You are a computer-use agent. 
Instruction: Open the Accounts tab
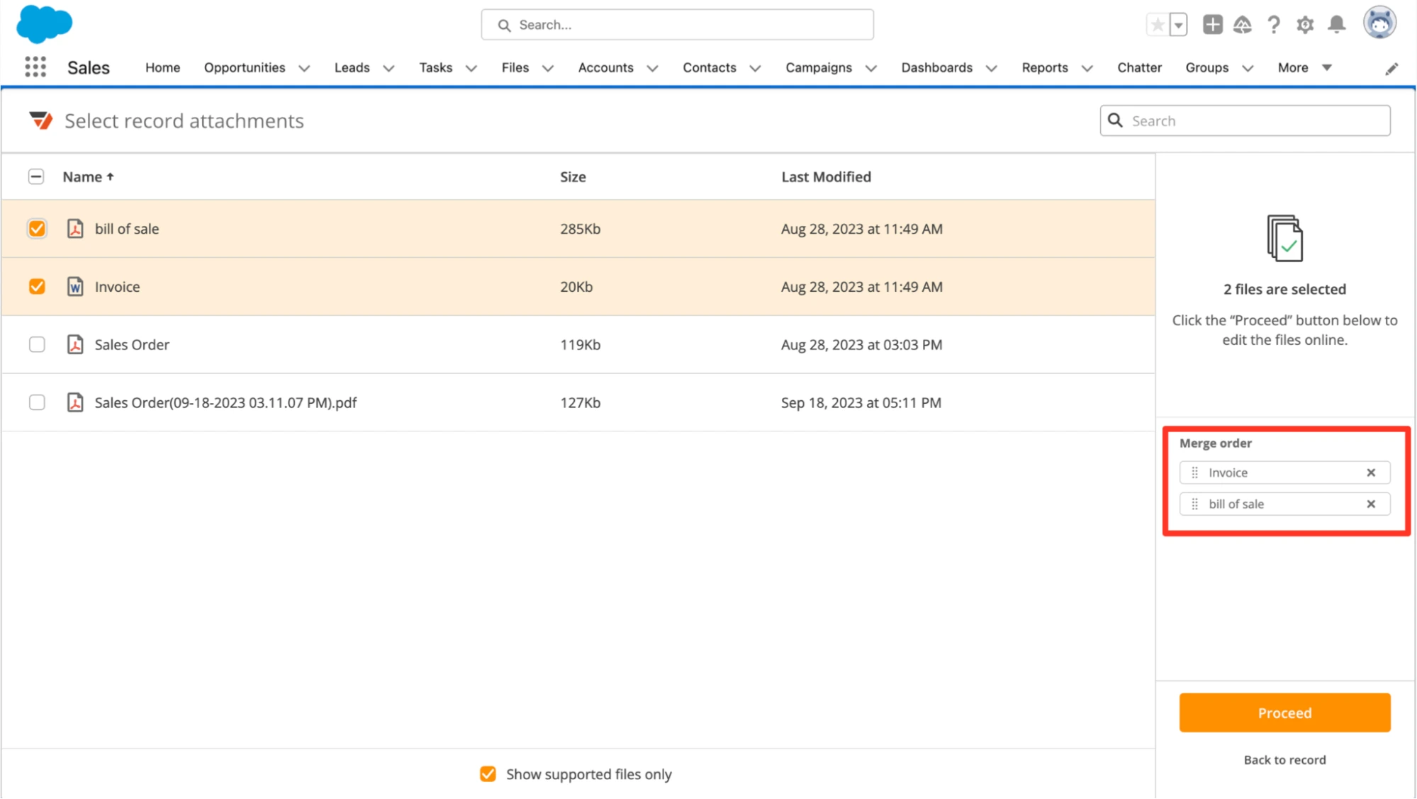click(x=605, y=67)
